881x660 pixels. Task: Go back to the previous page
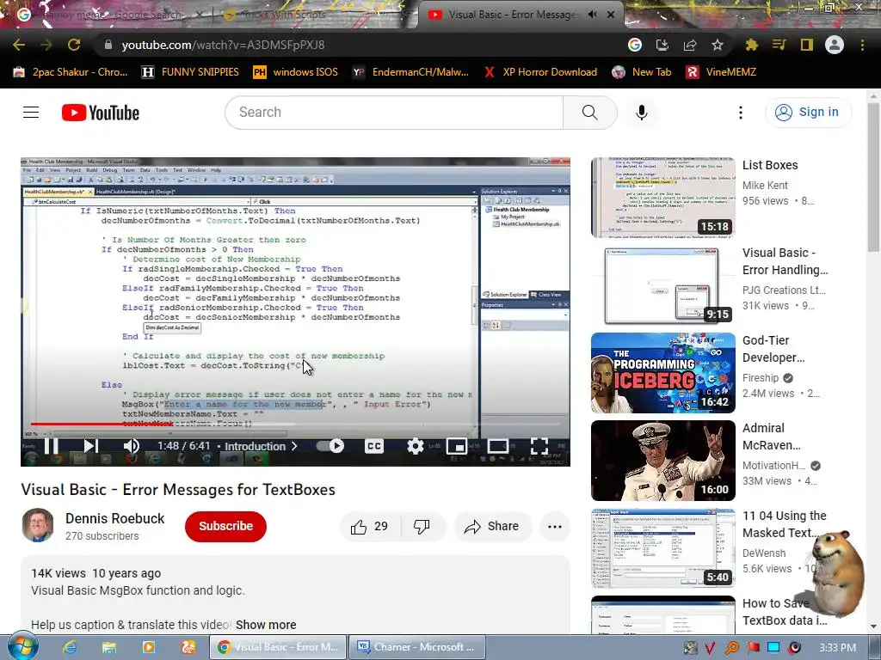pos(19,45)
